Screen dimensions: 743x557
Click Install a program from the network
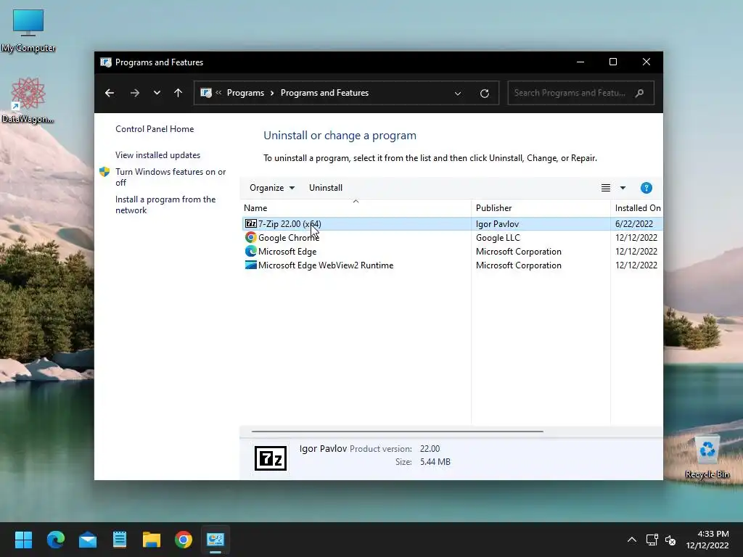click(165, 205)
